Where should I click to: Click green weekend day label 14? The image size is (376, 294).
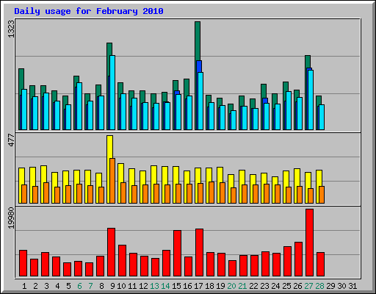(165, 286)
